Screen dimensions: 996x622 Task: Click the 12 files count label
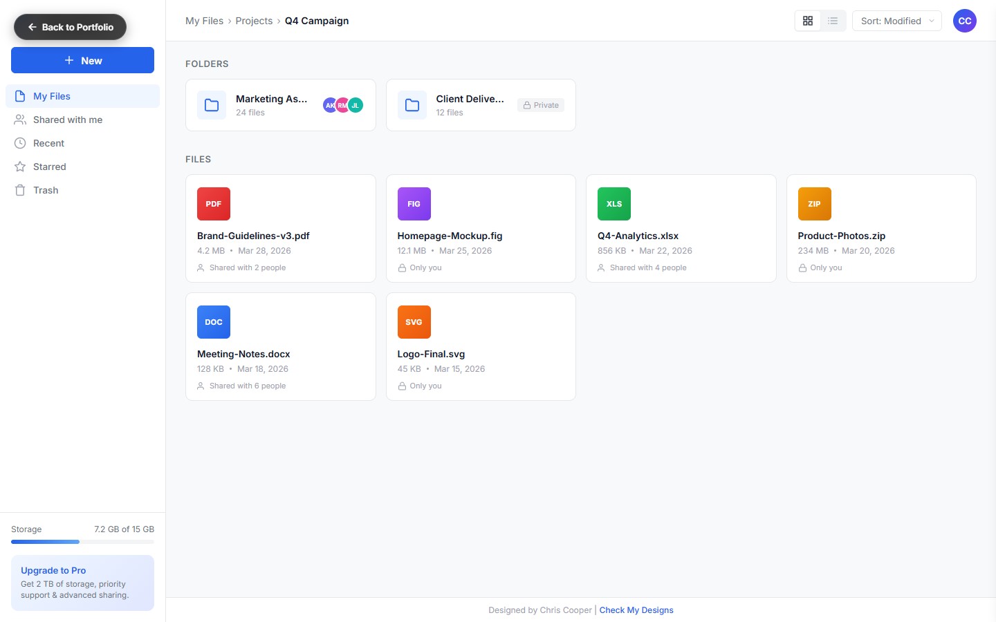[450, 113]
